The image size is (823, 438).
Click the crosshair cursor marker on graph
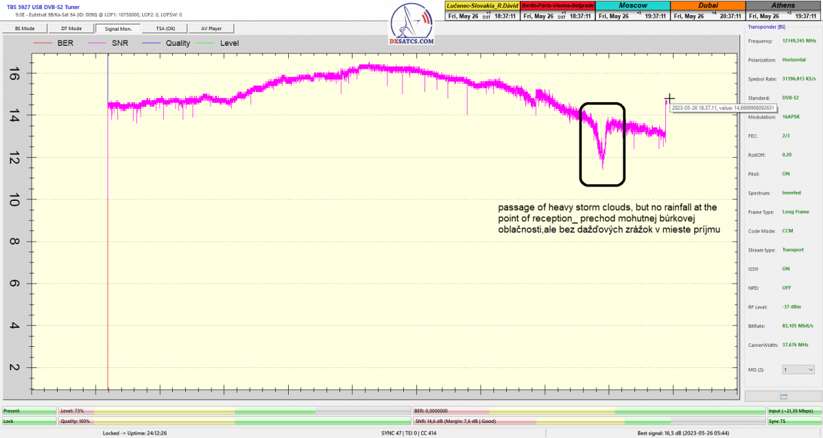pyautogui.click(x=669, y=99)
